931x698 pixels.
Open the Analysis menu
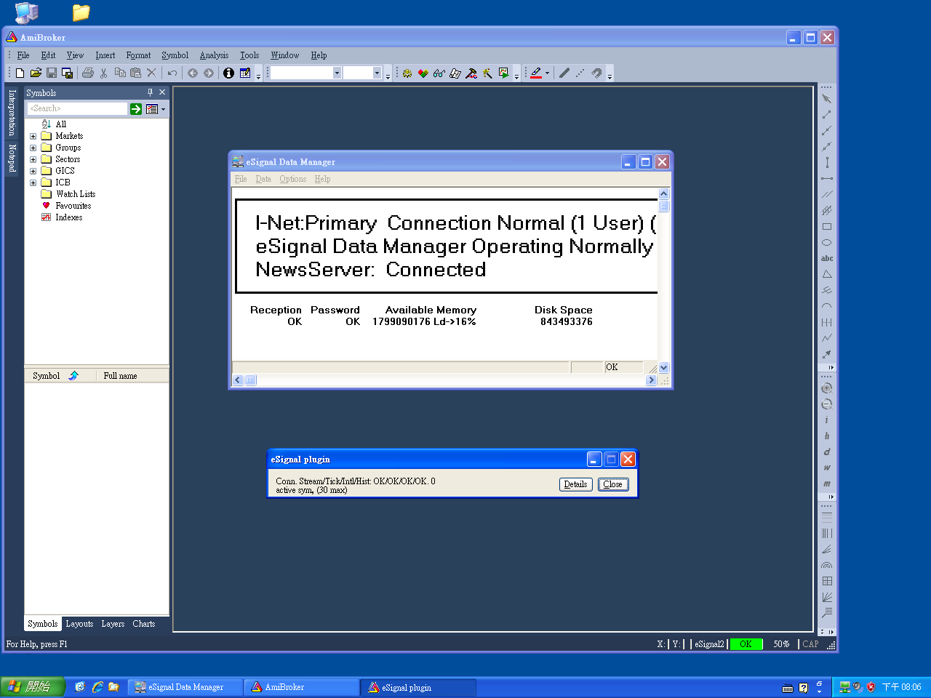214,55
